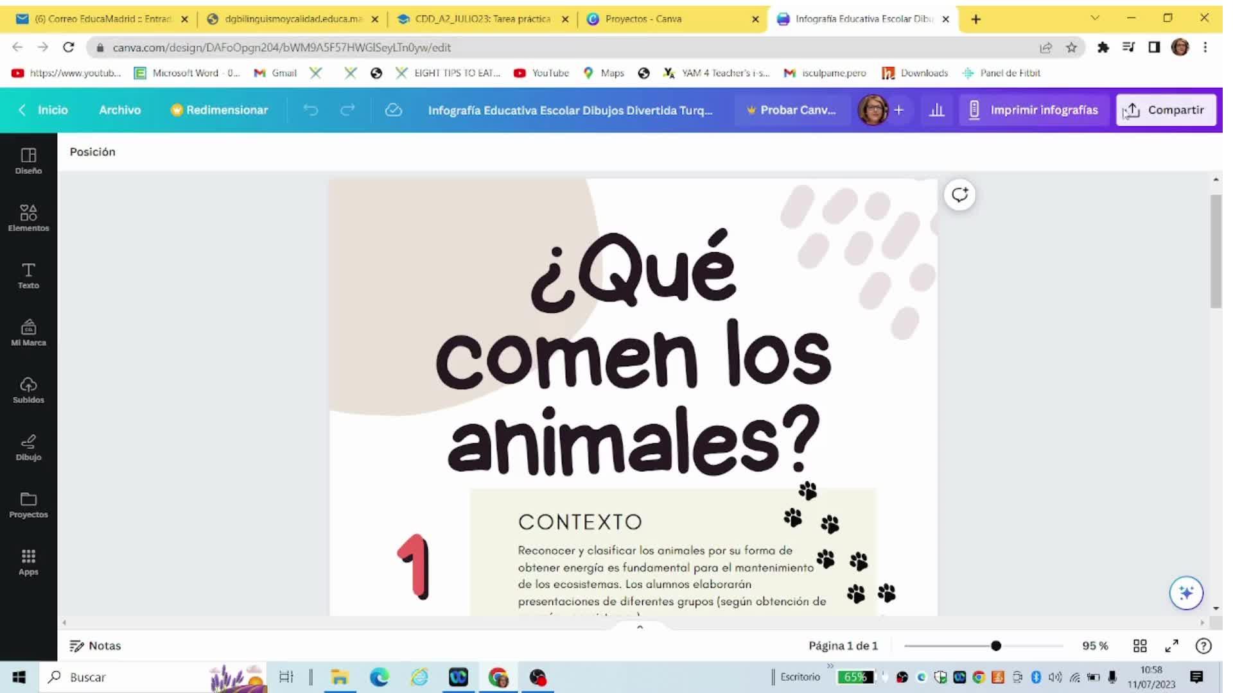Expand the pages drawer with chevron
The height and width of the screenshot is (693, 1233).
click(x=640, y=627)
